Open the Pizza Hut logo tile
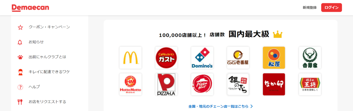This screenshot has width=353, height=111. [202, 84]
